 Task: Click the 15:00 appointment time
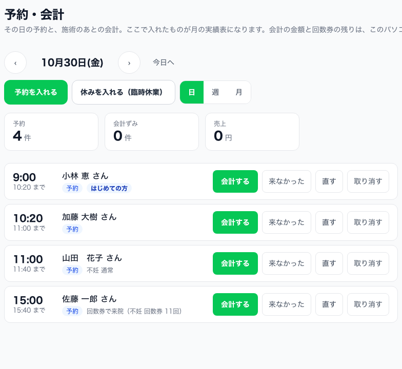[x=28, y=300]
